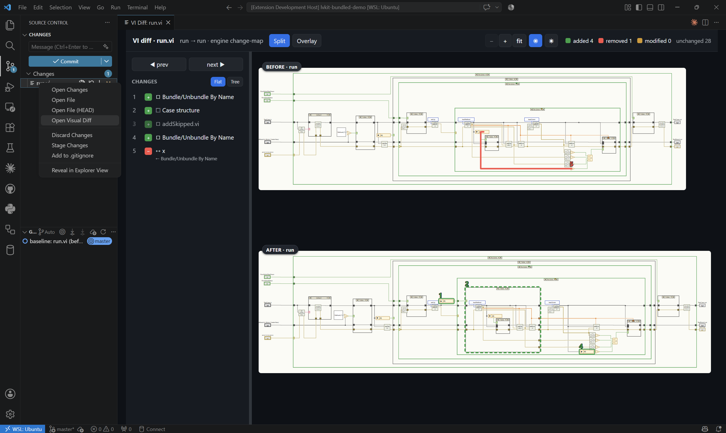
Task: Choose Discard Changes in context menu
Action: coord(80,135)
